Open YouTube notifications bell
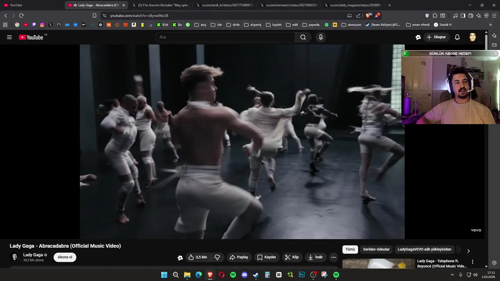Viewport: 500px width, 281px height. [x=457, y=37]
